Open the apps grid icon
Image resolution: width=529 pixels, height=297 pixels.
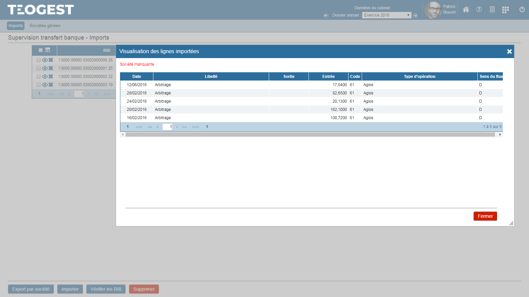505,10
